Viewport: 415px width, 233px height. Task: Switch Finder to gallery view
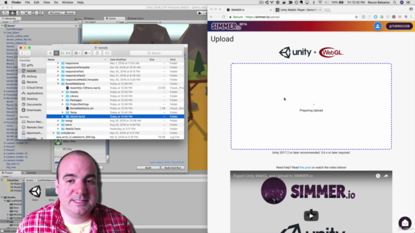[68, 53]
